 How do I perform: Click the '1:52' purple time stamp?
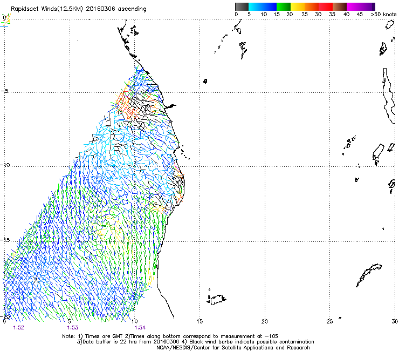(18, 328)
